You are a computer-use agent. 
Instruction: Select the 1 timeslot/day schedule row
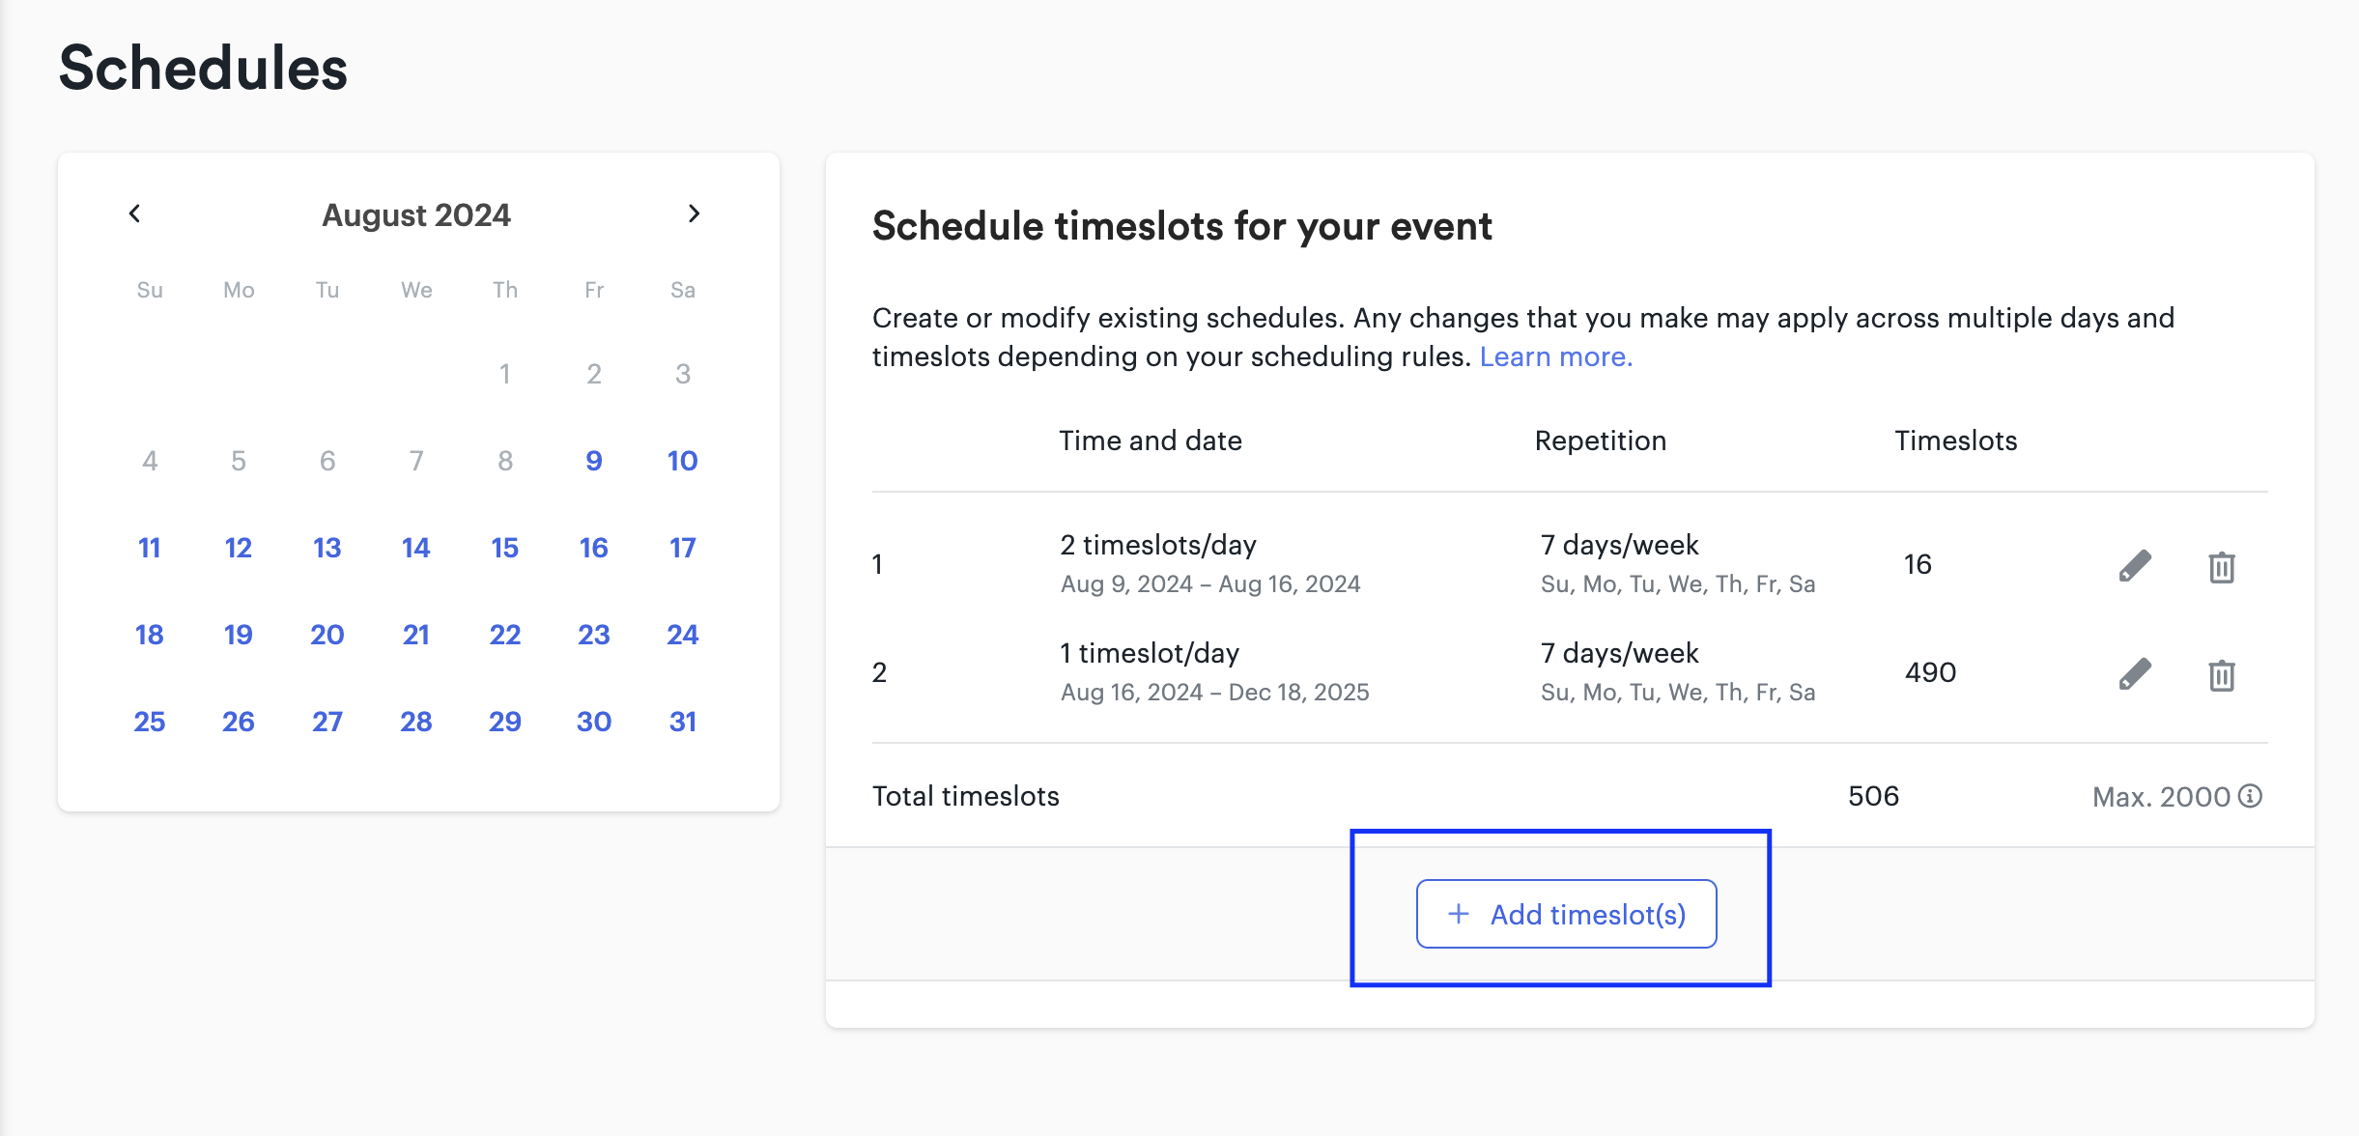pyautogui.click(x=1570, y=672)
